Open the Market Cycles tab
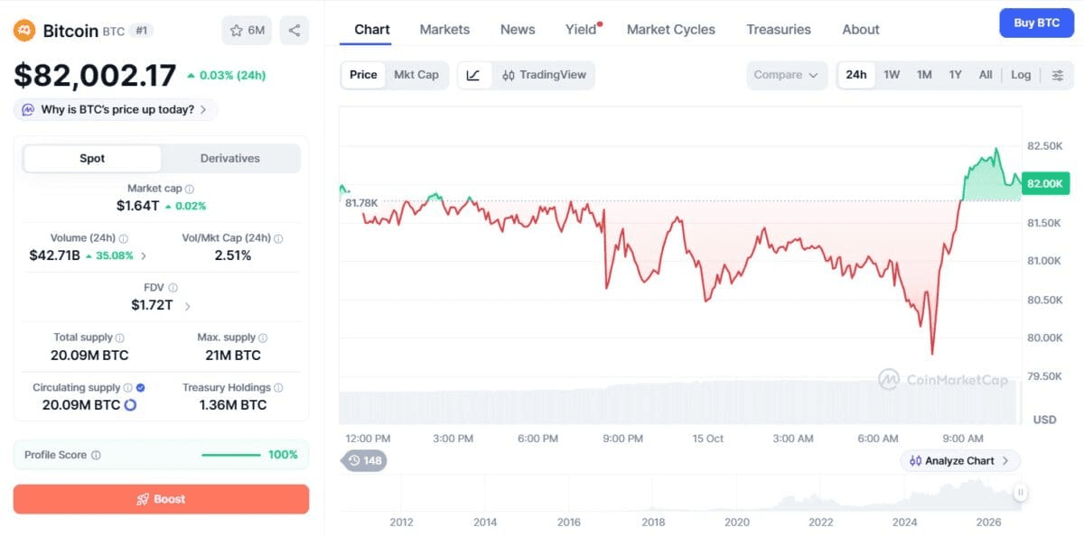1084x537 pixels. pos(671,30)
